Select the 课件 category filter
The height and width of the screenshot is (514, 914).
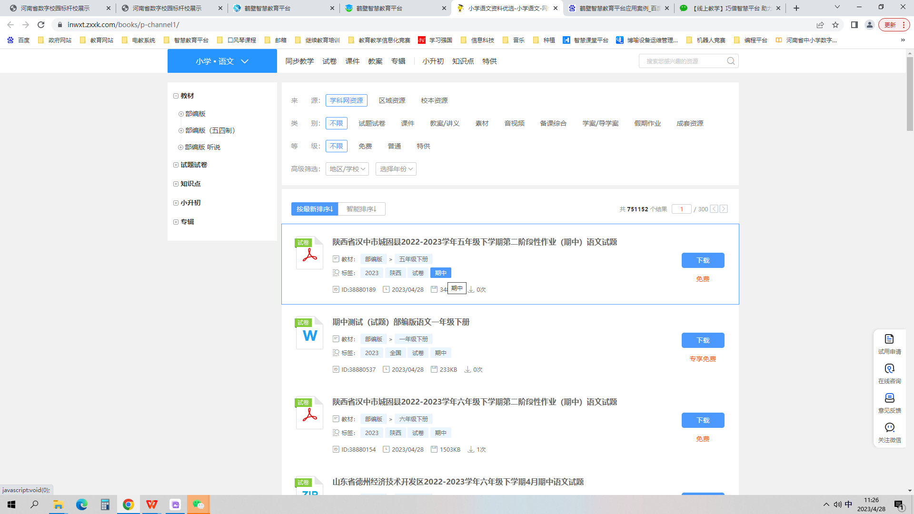(x=407, y=123)
